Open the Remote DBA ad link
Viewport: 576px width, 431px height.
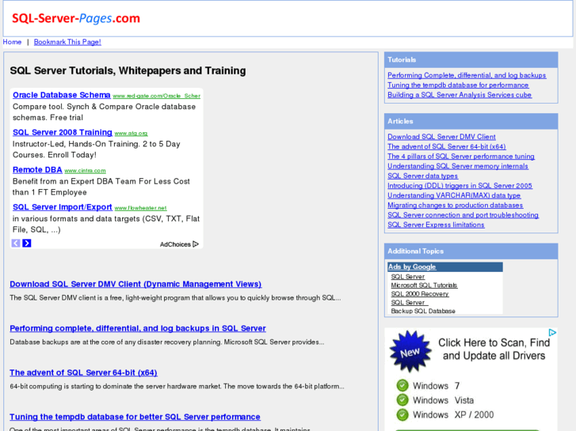(37, 170)
